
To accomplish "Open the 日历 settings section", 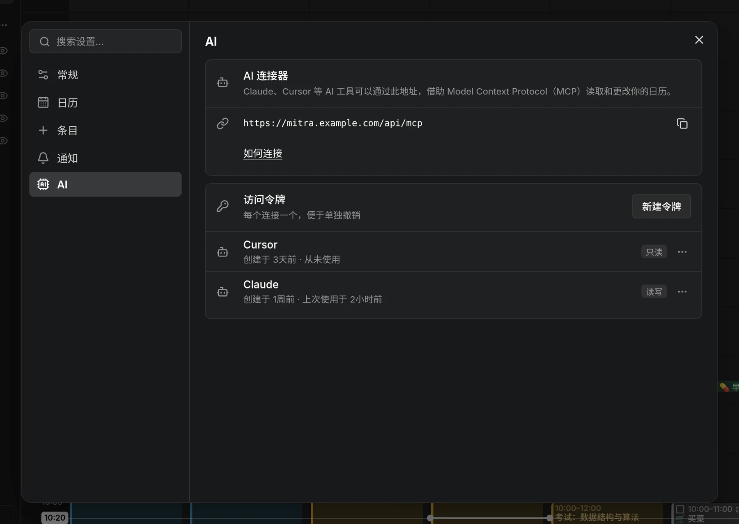I will (106, 103).
